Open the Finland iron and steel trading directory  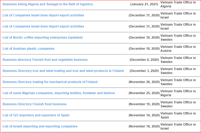tap(63, 71)
